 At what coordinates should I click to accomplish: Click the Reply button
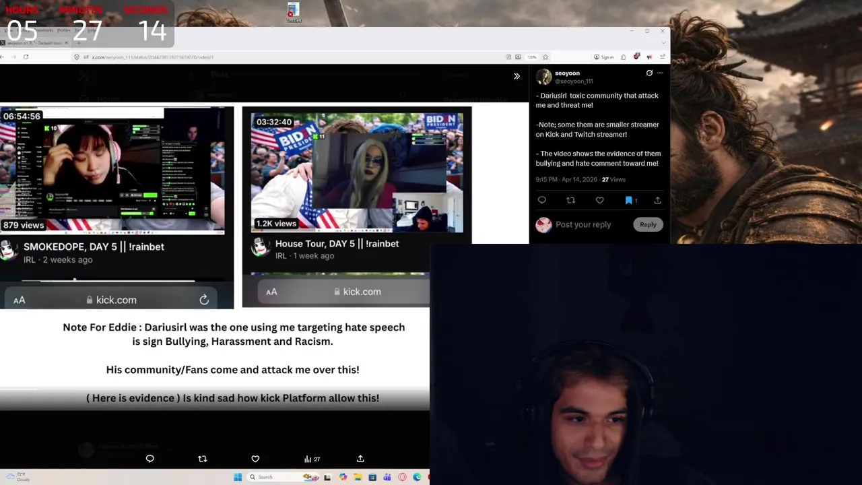click(x=648, y=224)
